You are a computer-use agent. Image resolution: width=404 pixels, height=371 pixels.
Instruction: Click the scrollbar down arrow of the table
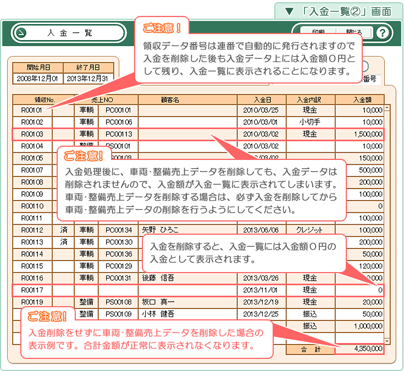coord(387,341)
